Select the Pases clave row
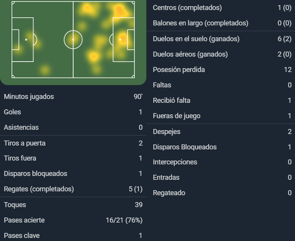295x241 pixels. tap(73, 236)
